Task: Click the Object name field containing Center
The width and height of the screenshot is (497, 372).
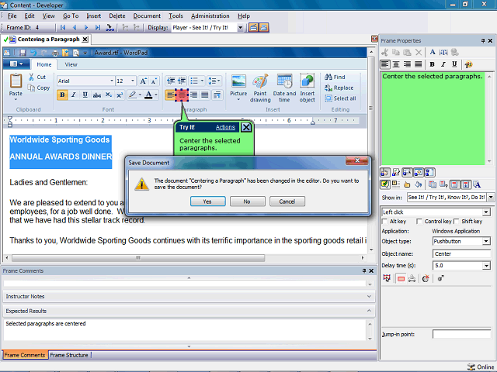Action: click(x=461, y=253)
